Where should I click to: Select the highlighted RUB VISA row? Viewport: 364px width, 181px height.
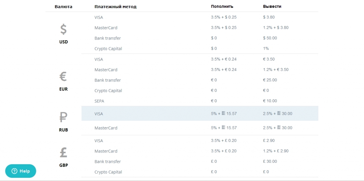click(200, 114)
